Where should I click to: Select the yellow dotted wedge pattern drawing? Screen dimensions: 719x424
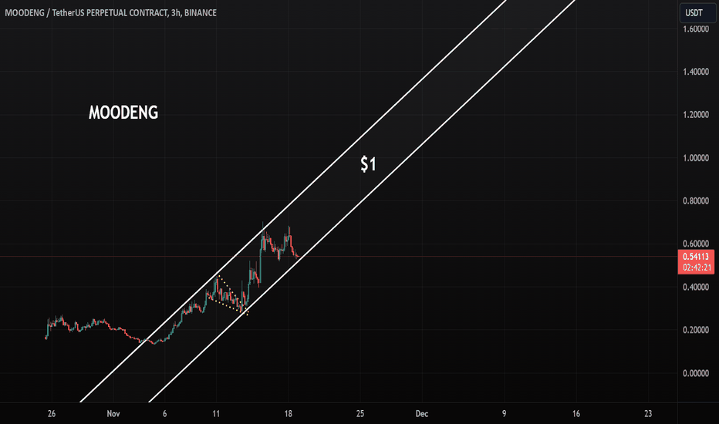(229, 296)
